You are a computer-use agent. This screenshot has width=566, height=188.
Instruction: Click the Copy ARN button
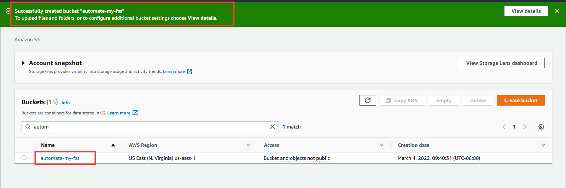(402, 100)
